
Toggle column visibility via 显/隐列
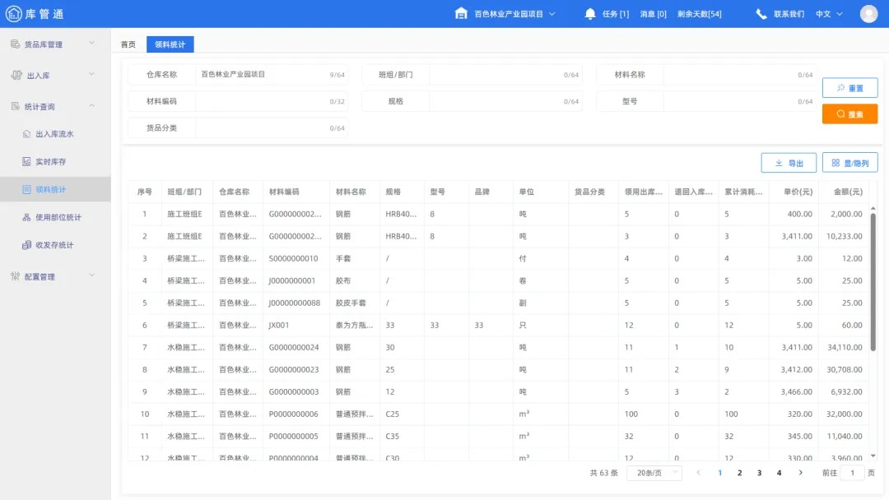849,163
